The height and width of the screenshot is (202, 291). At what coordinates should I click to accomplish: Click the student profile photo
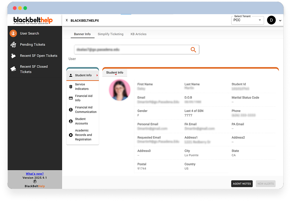119,90
